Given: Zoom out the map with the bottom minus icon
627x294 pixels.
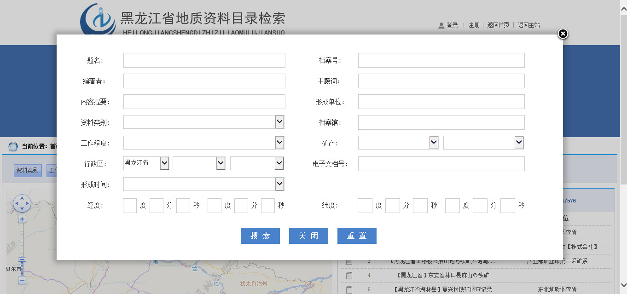Looking at the screenshot, I should tap(22, 280).
